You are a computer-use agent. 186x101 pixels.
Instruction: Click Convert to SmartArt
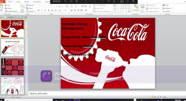click(102, 11)
